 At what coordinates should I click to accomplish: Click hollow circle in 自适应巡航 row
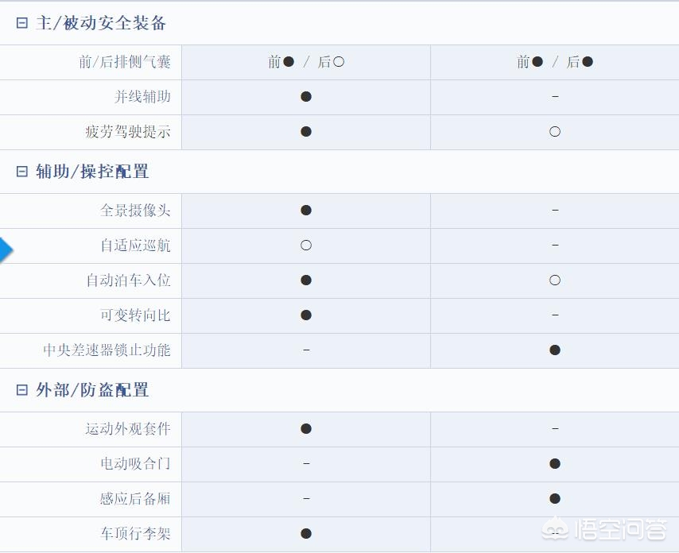(x=306, y=246)
